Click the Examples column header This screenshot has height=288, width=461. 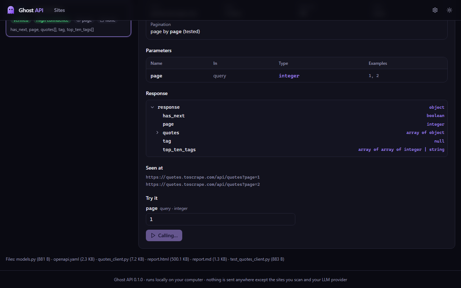click(x=378, y=63)
